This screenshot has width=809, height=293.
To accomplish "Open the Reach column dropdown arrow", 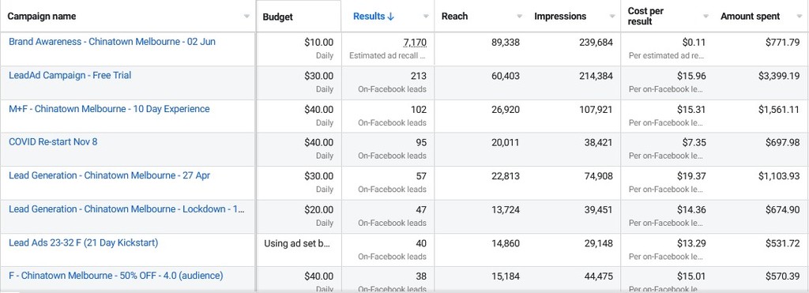I will pyautogui.click(x=519, y=17).
